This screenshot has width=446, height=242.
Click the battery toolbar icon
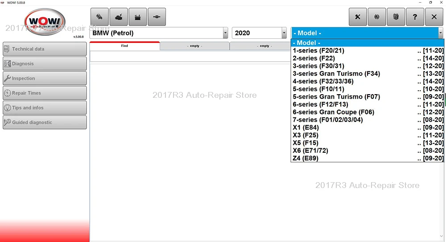[x=138, y=17]
